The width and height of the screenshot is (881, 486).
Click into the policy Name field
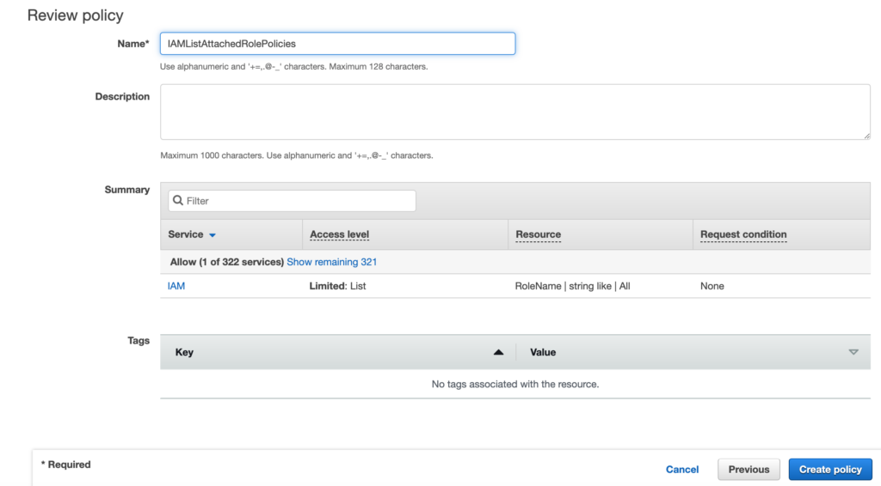coord(337,44)
